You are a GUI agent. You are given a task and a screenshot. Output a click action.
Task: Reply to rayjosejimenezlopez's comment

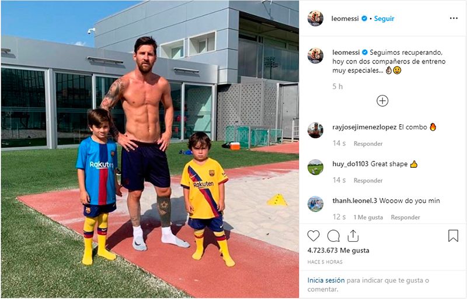pos(368,143)
